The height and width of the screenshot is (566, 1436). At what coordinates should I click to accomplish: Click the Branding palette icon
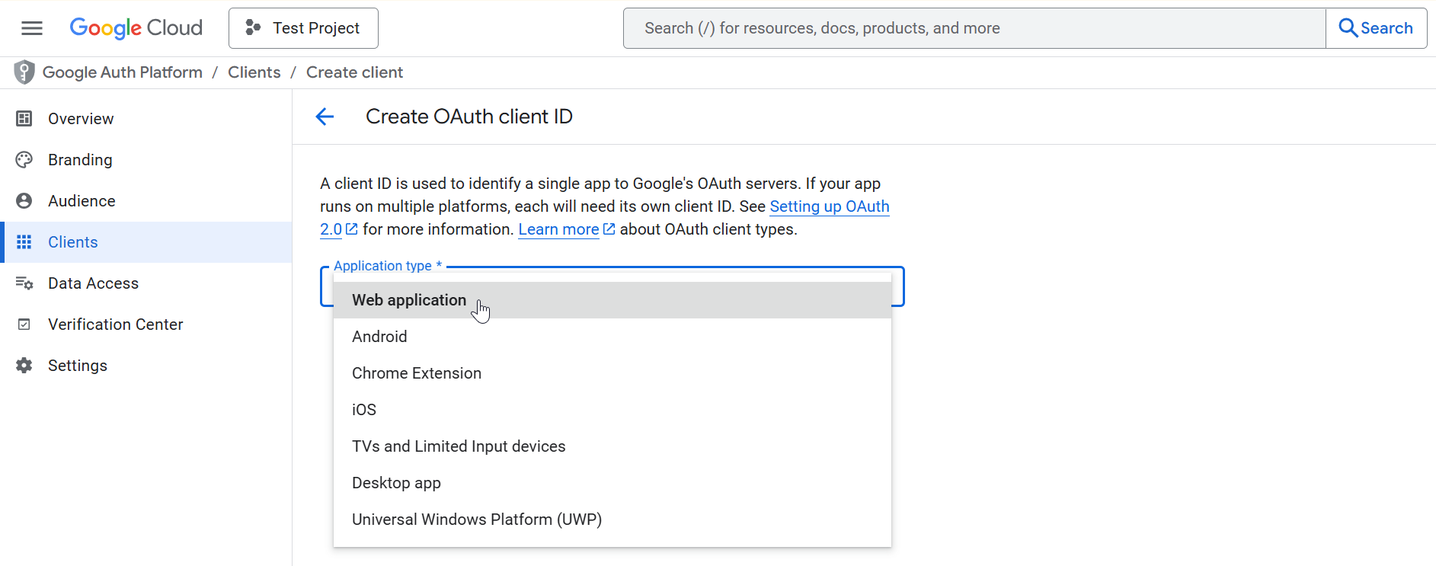[x=24, y=160]
